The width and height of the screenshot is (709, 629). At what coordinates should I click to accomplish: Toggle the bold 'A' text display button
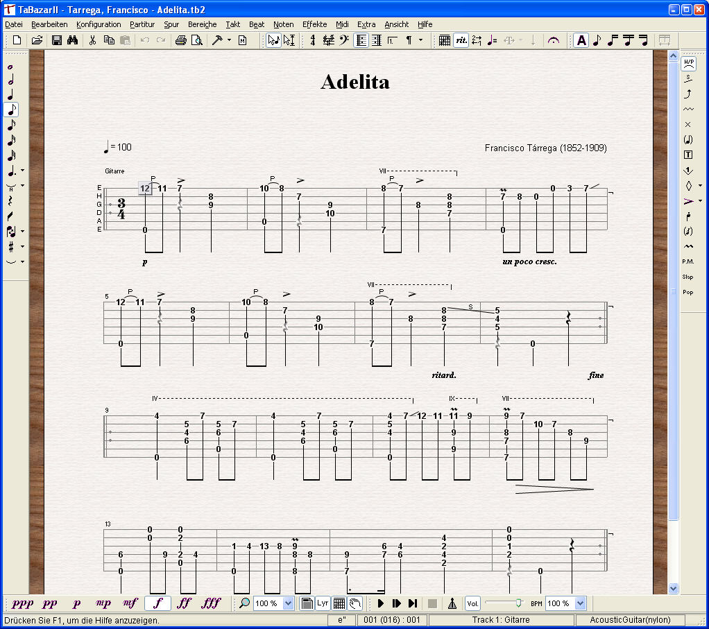point(581,40)
